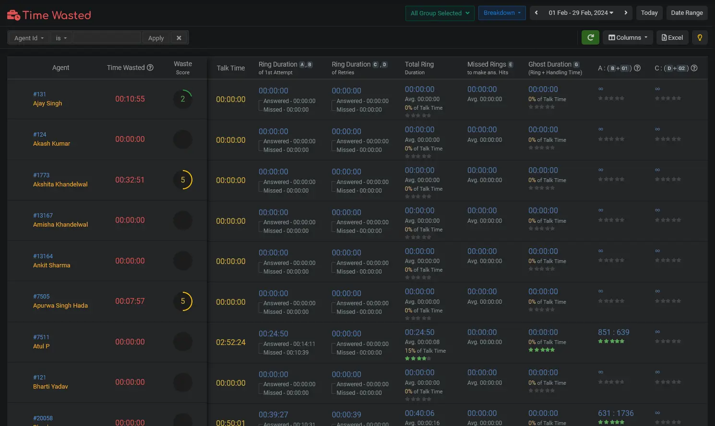Screen dimensions: 715x426
Task: Open agent Ankit Sharma
Action: pos(51,265)
